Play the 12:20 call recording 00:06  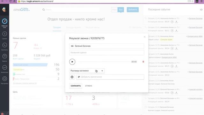tap(172, 93)
